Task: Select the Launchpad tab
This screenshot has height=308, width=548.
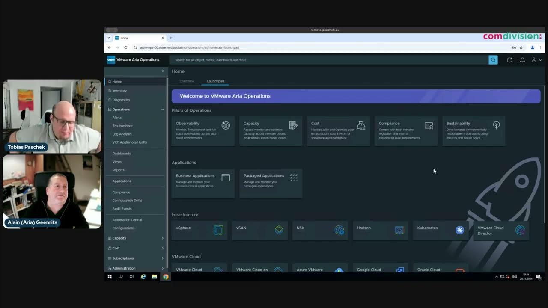Action: [215, 81]
